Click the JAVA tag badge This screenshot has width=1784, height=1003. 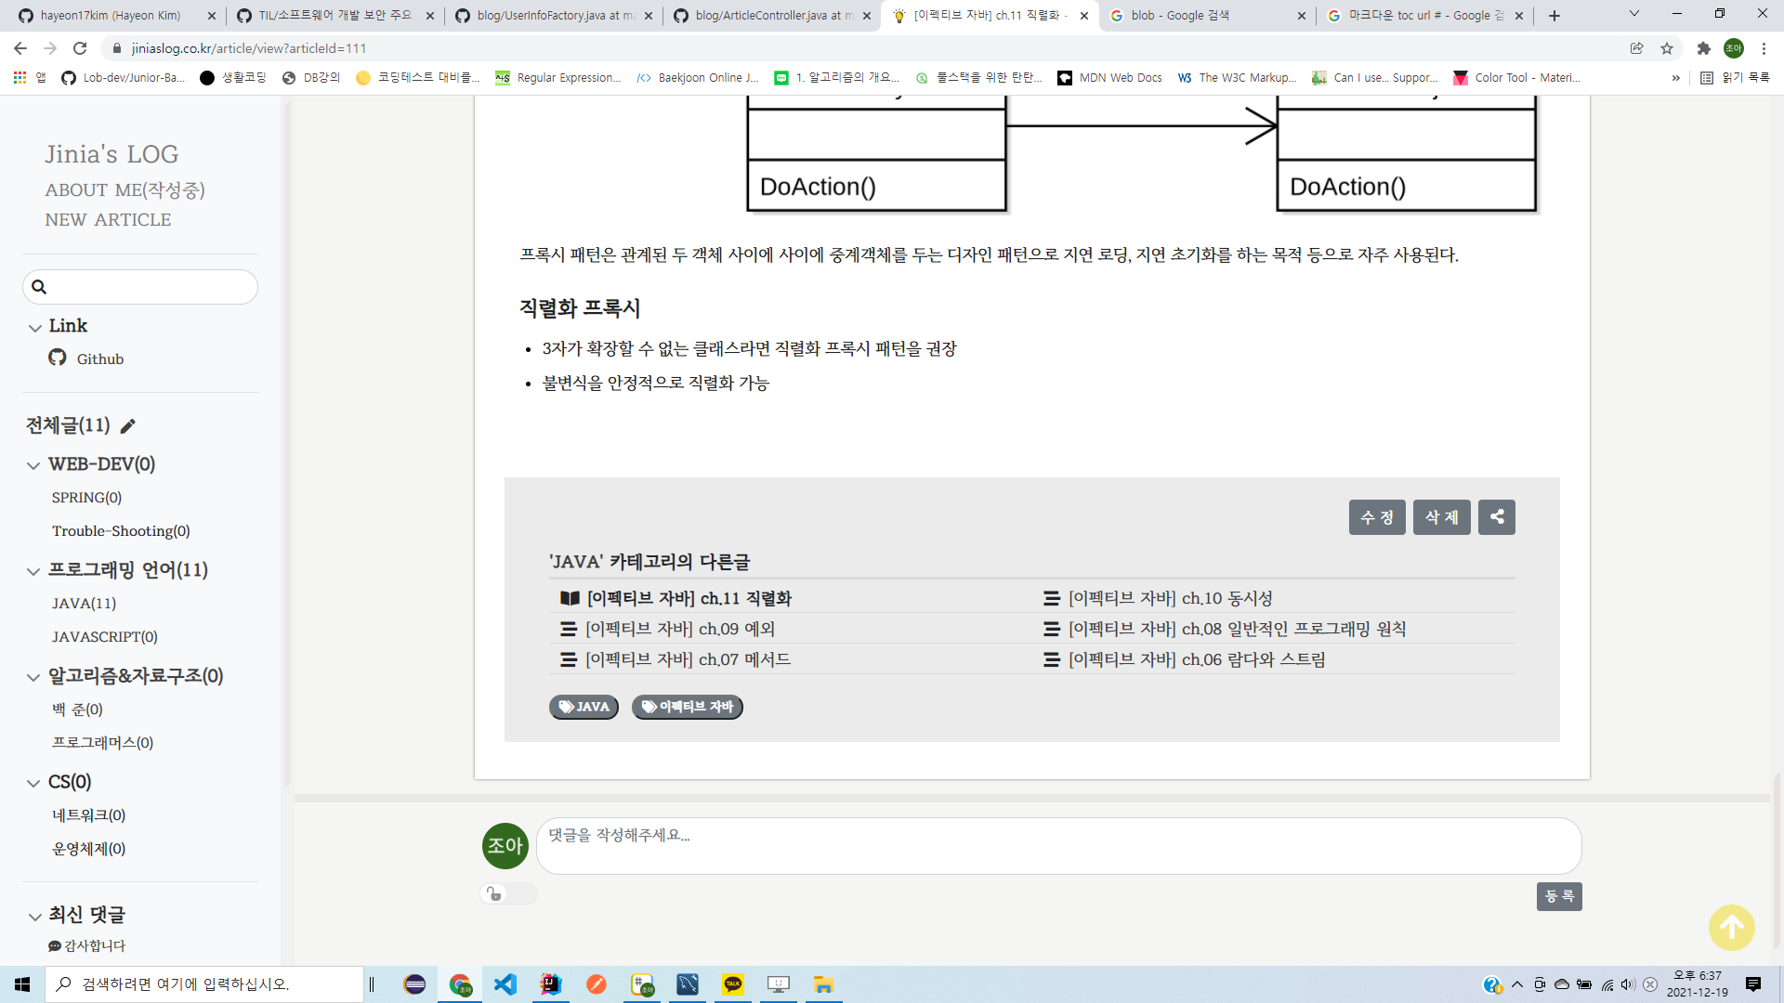pos(584,707)
